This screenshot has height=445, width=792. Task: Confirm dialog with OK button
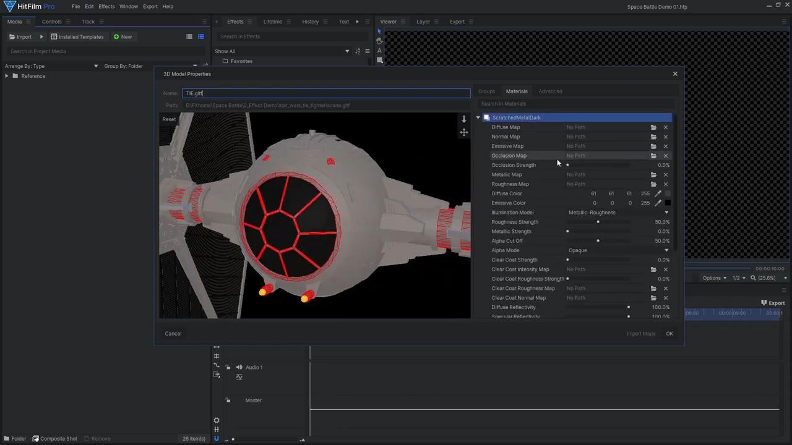(x=669, y=334)
